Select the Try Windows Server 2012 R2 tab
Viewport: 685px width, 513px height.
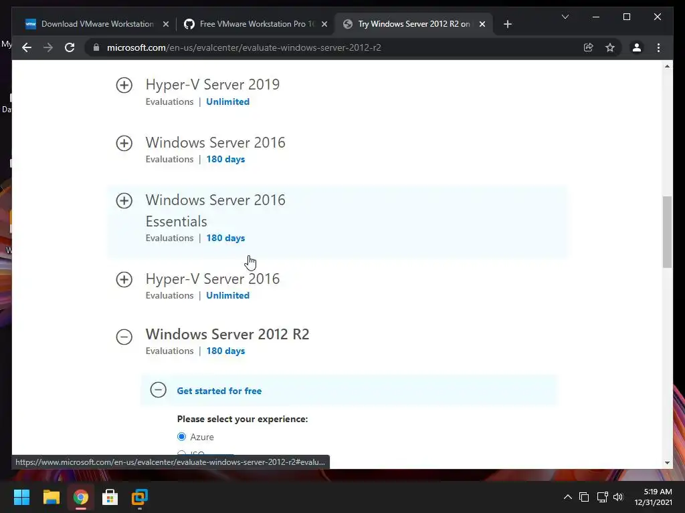[x=413, y=24]
